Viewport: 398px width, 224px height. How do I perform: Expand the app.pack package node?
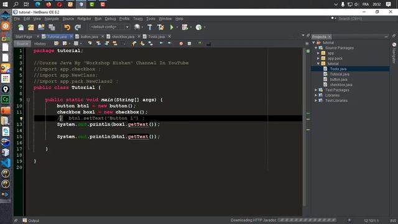coord(318,58)
